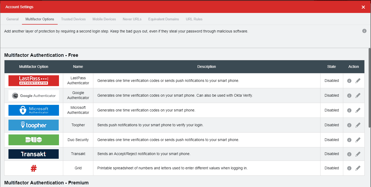
Task: Open info for Microsoft Authenticator row
Action: [x=349, y=110]
